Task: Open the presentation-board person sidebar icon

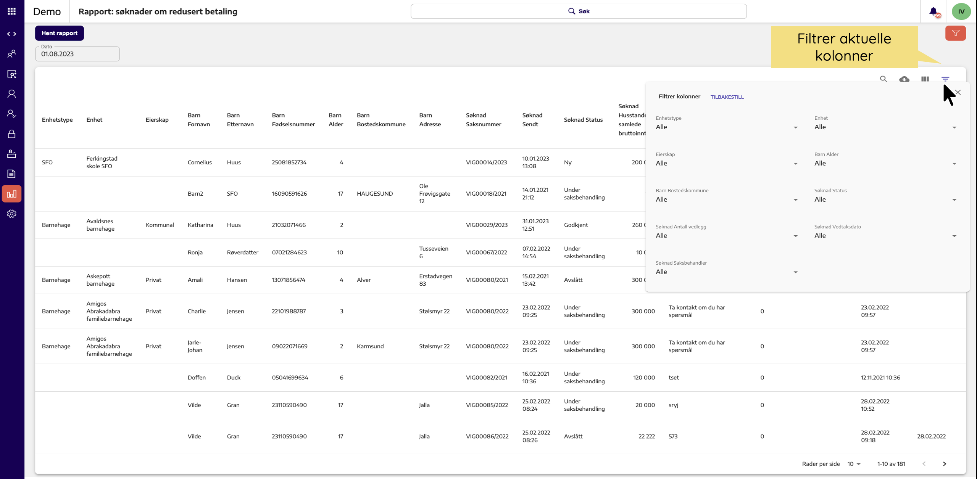Action: coord(12,74)
